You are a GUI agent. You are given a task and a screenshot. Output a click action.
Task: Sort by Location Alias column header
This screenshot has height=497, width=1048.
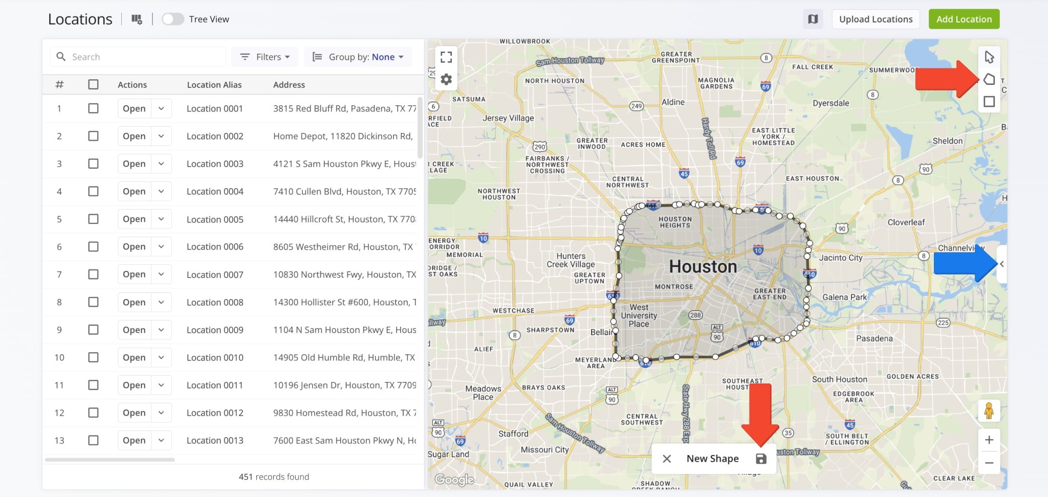214,85
